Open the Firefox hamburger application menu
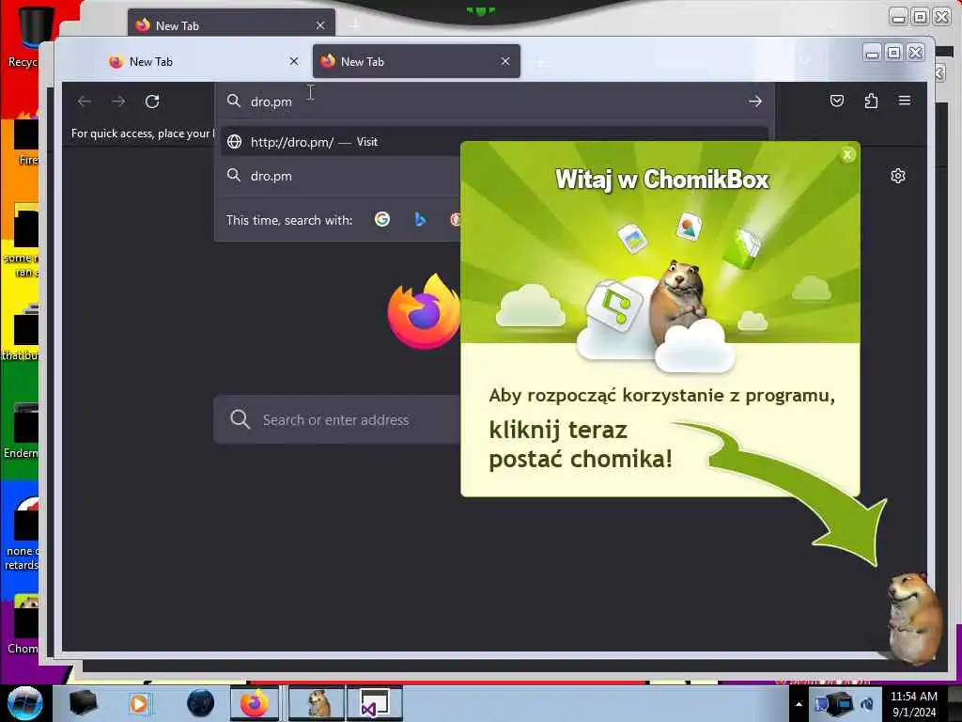962x722 pixels. pyautogui.click(x=905, y=101)
